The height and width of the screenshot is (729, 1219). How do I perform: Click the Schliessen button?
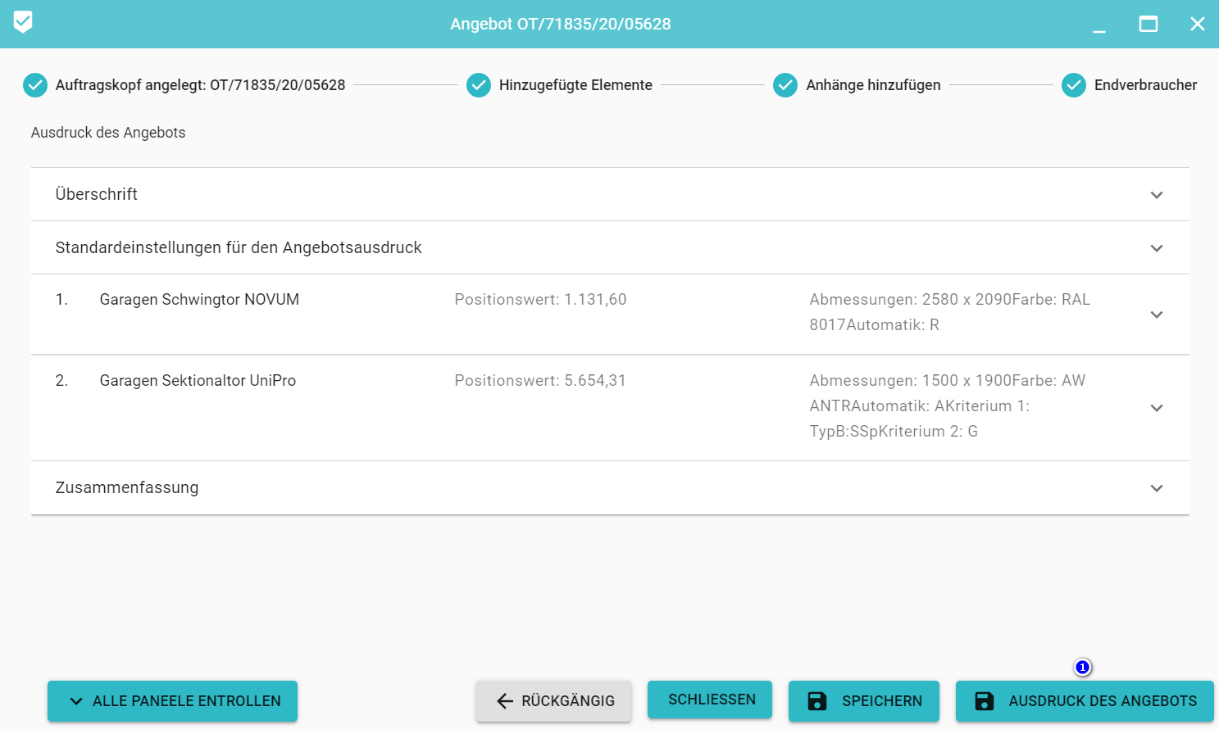710,700
